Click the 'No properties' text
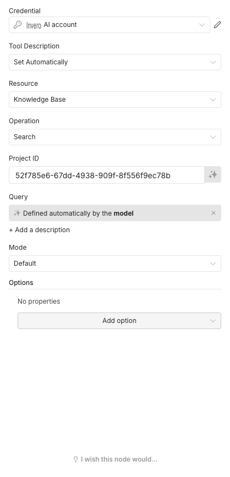 (x=39, y=301)
